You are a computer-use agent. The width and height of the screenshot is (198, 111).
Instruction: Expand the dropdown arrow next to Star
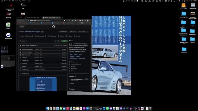click(x=87, y=32)
